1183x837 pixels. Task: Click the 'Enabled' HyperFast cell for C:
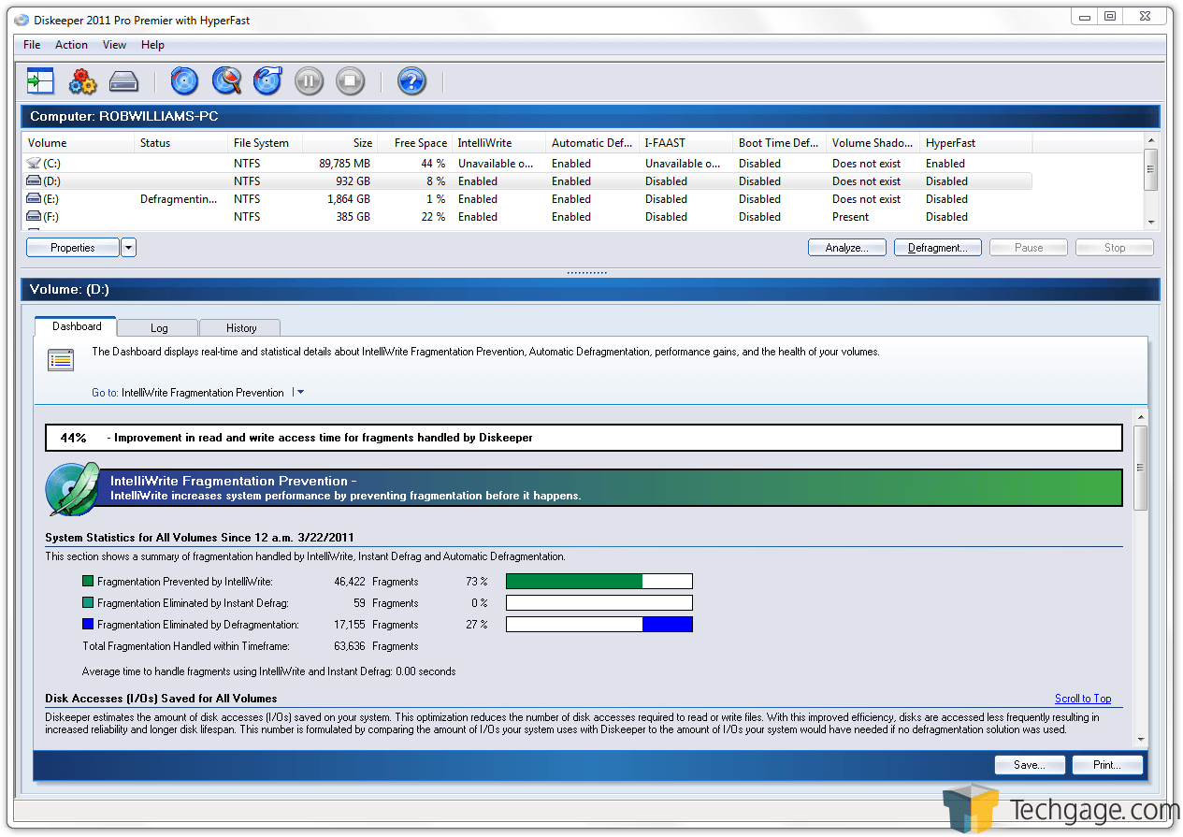(945, 164)
